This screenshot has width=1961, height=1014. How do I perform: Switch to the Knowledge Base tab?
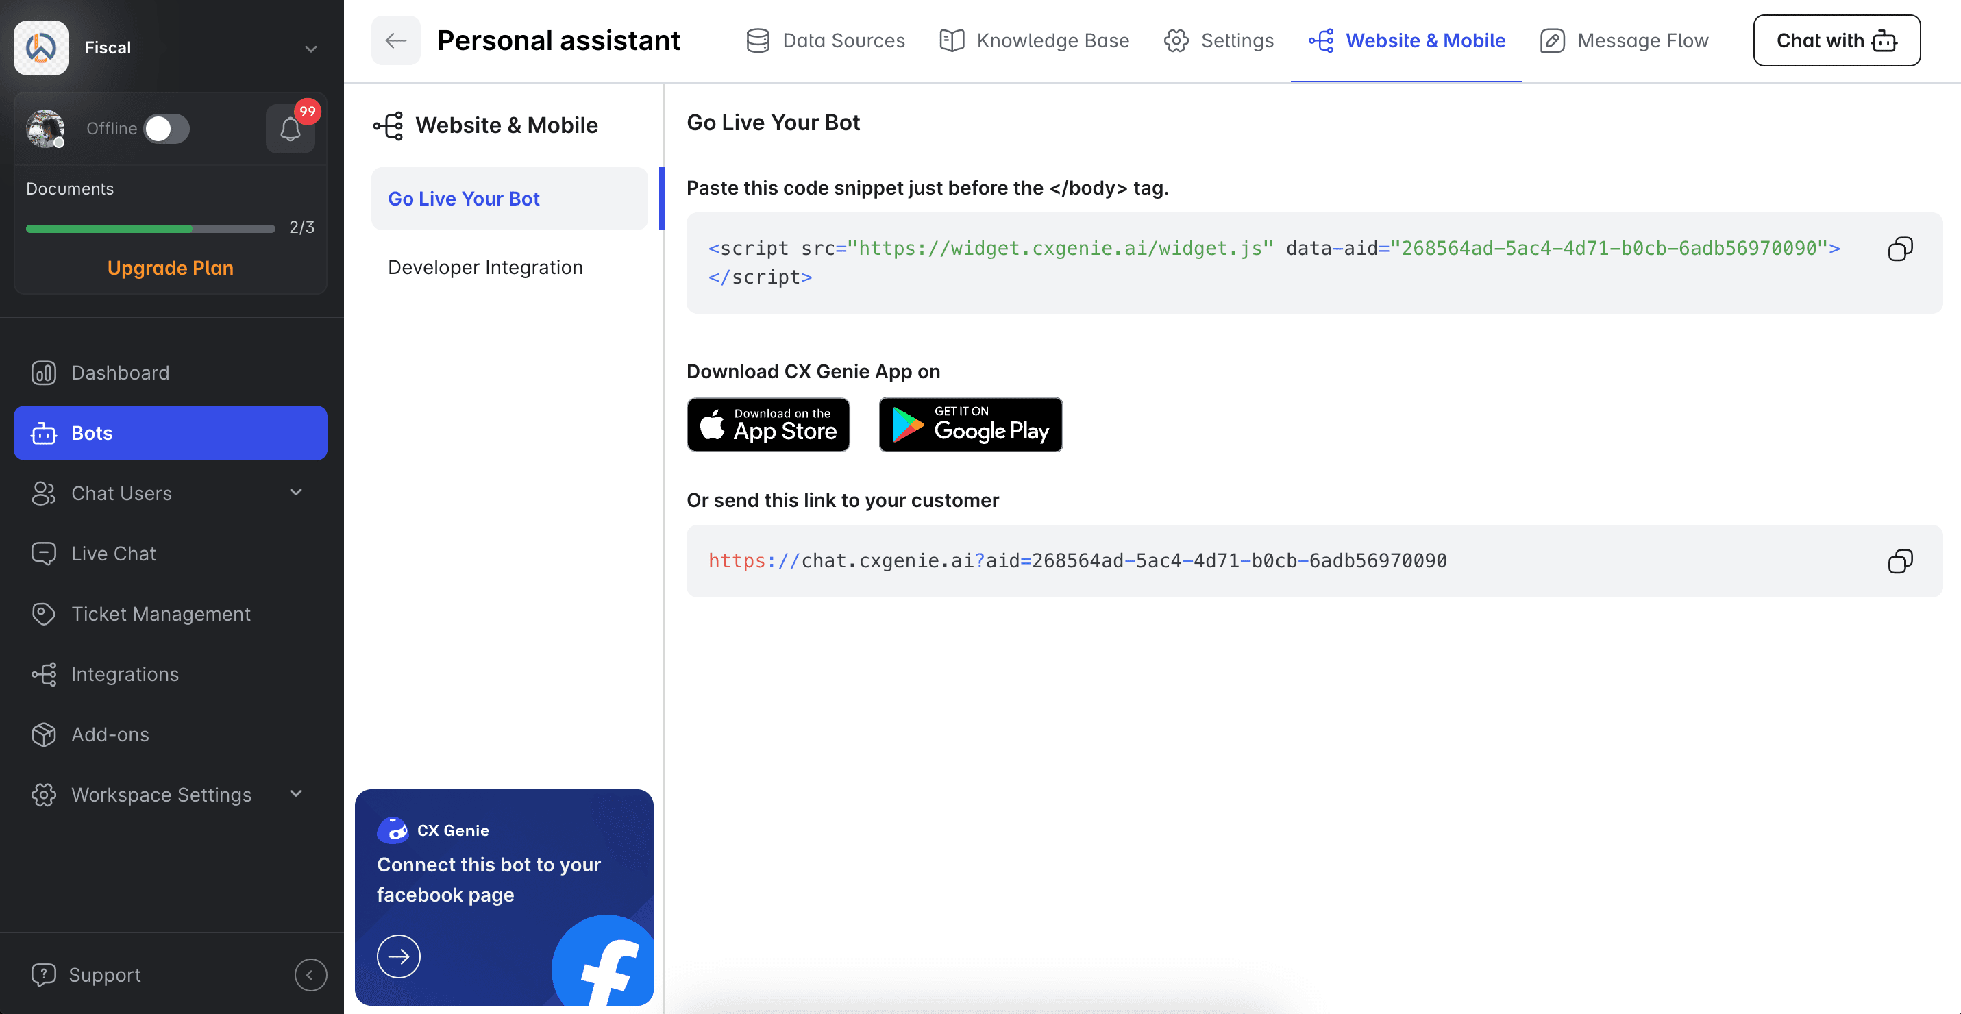pos(1034,40)
